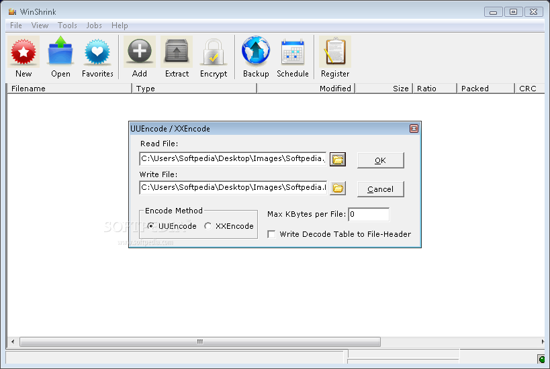Open the Jobs menu
550x369 pixels.
coord(94,25)
